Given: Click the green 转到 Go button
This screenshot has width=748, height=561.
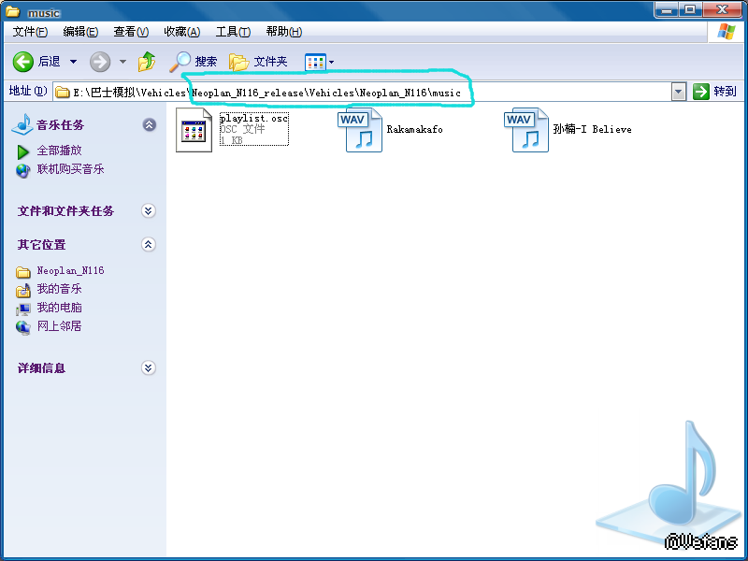Looking at the screenshot, I should click(x=714, y=91).
